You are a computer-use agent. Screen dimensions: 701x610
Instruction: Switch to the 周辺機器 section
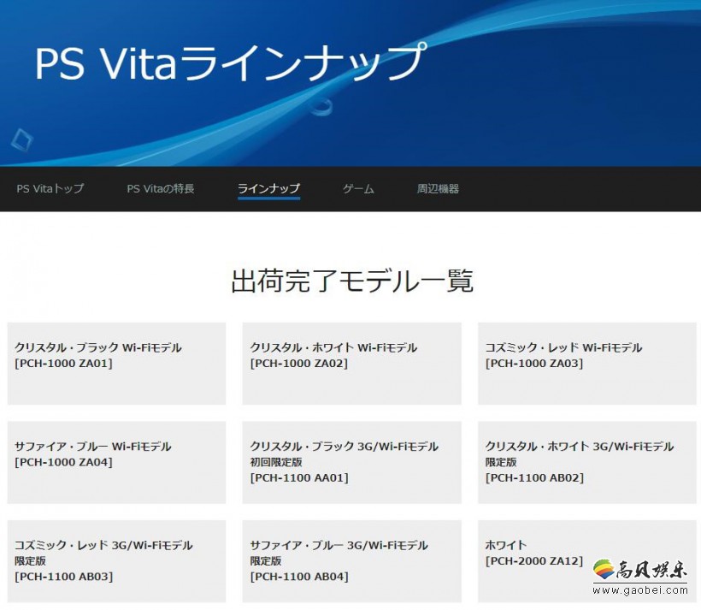tap(438, 188)
